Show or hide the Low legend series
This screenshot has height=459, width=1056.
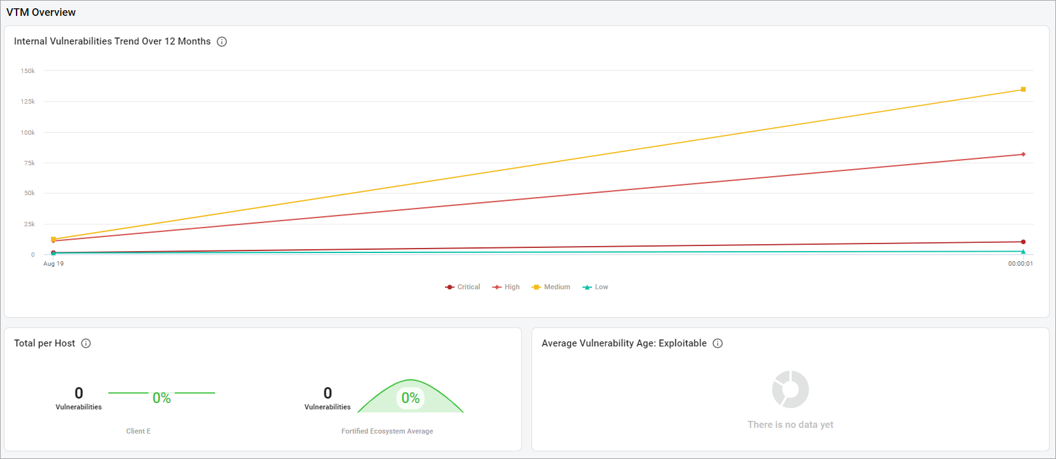pyautogui.click(x=596, y=287)
